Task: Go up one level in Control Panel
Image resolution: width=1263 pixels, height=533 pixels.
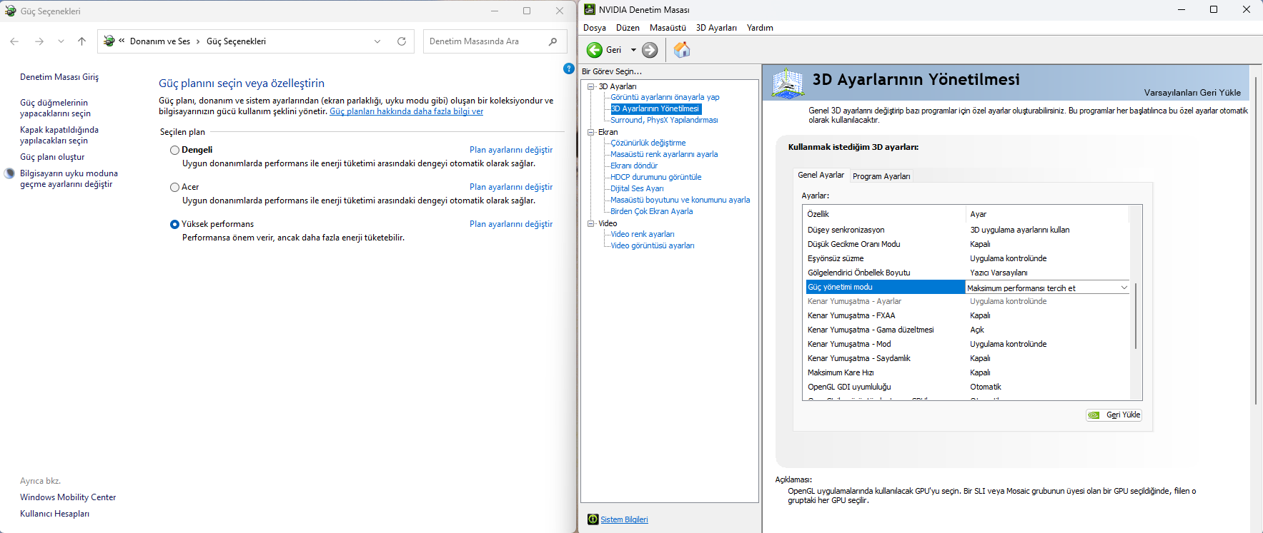Action: coord(82,41)
